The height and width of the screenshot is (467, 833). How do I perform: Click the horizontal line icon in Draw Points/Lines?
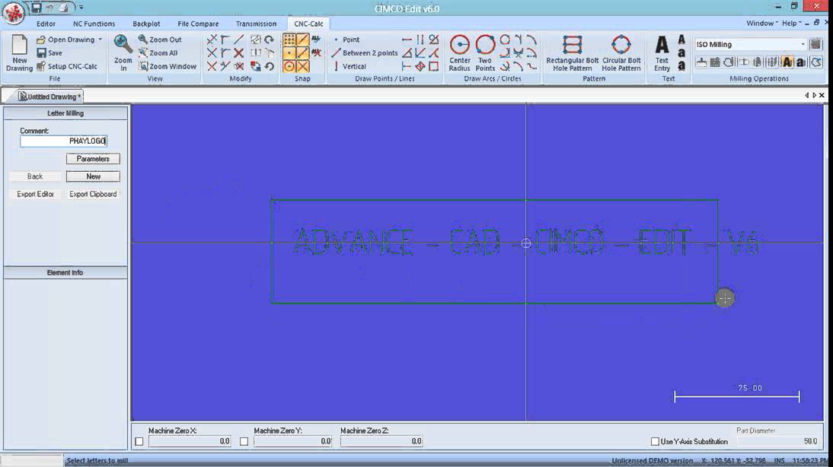[407, 40]
